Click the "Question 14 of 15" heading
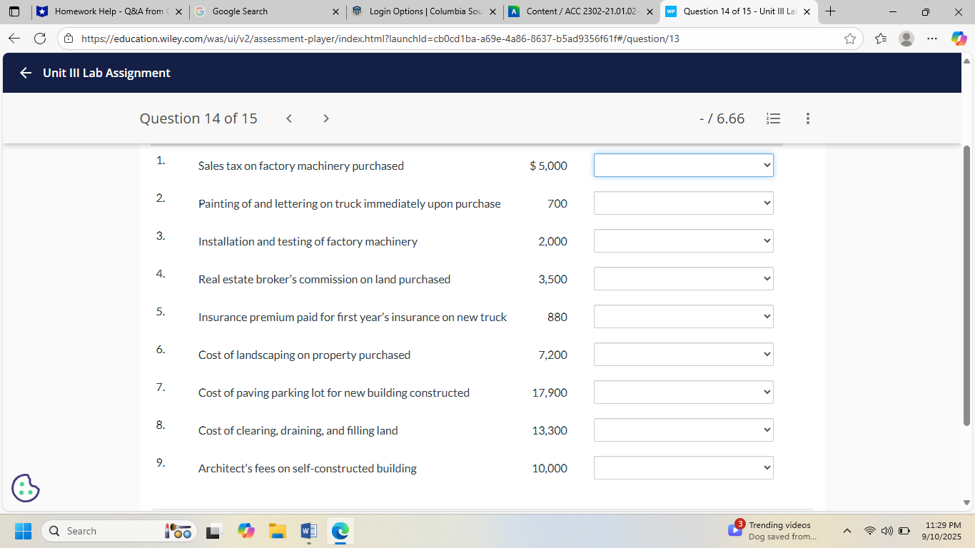 click(198, 118)
